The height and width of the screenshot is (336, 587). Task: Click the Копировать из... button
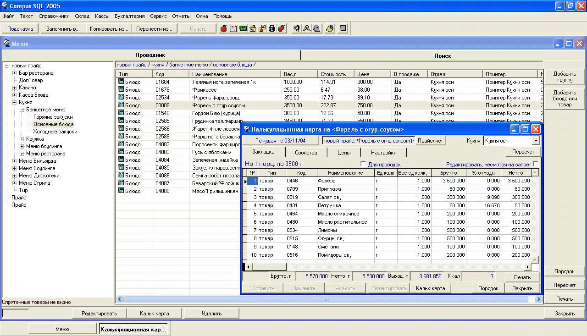[109, 28]
